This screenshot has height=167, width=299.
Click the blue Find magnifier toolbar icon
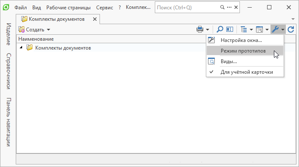click(x=219, y=29)
